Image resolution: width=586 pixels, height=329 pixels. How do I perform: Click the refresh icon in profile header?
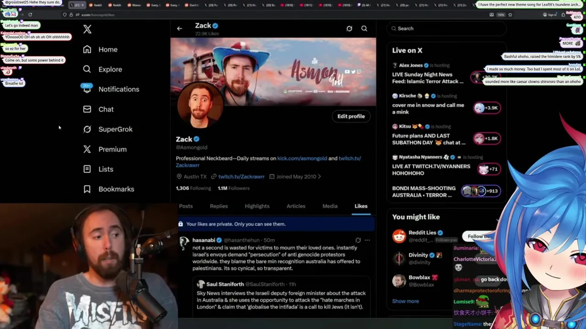pos(349,28)
